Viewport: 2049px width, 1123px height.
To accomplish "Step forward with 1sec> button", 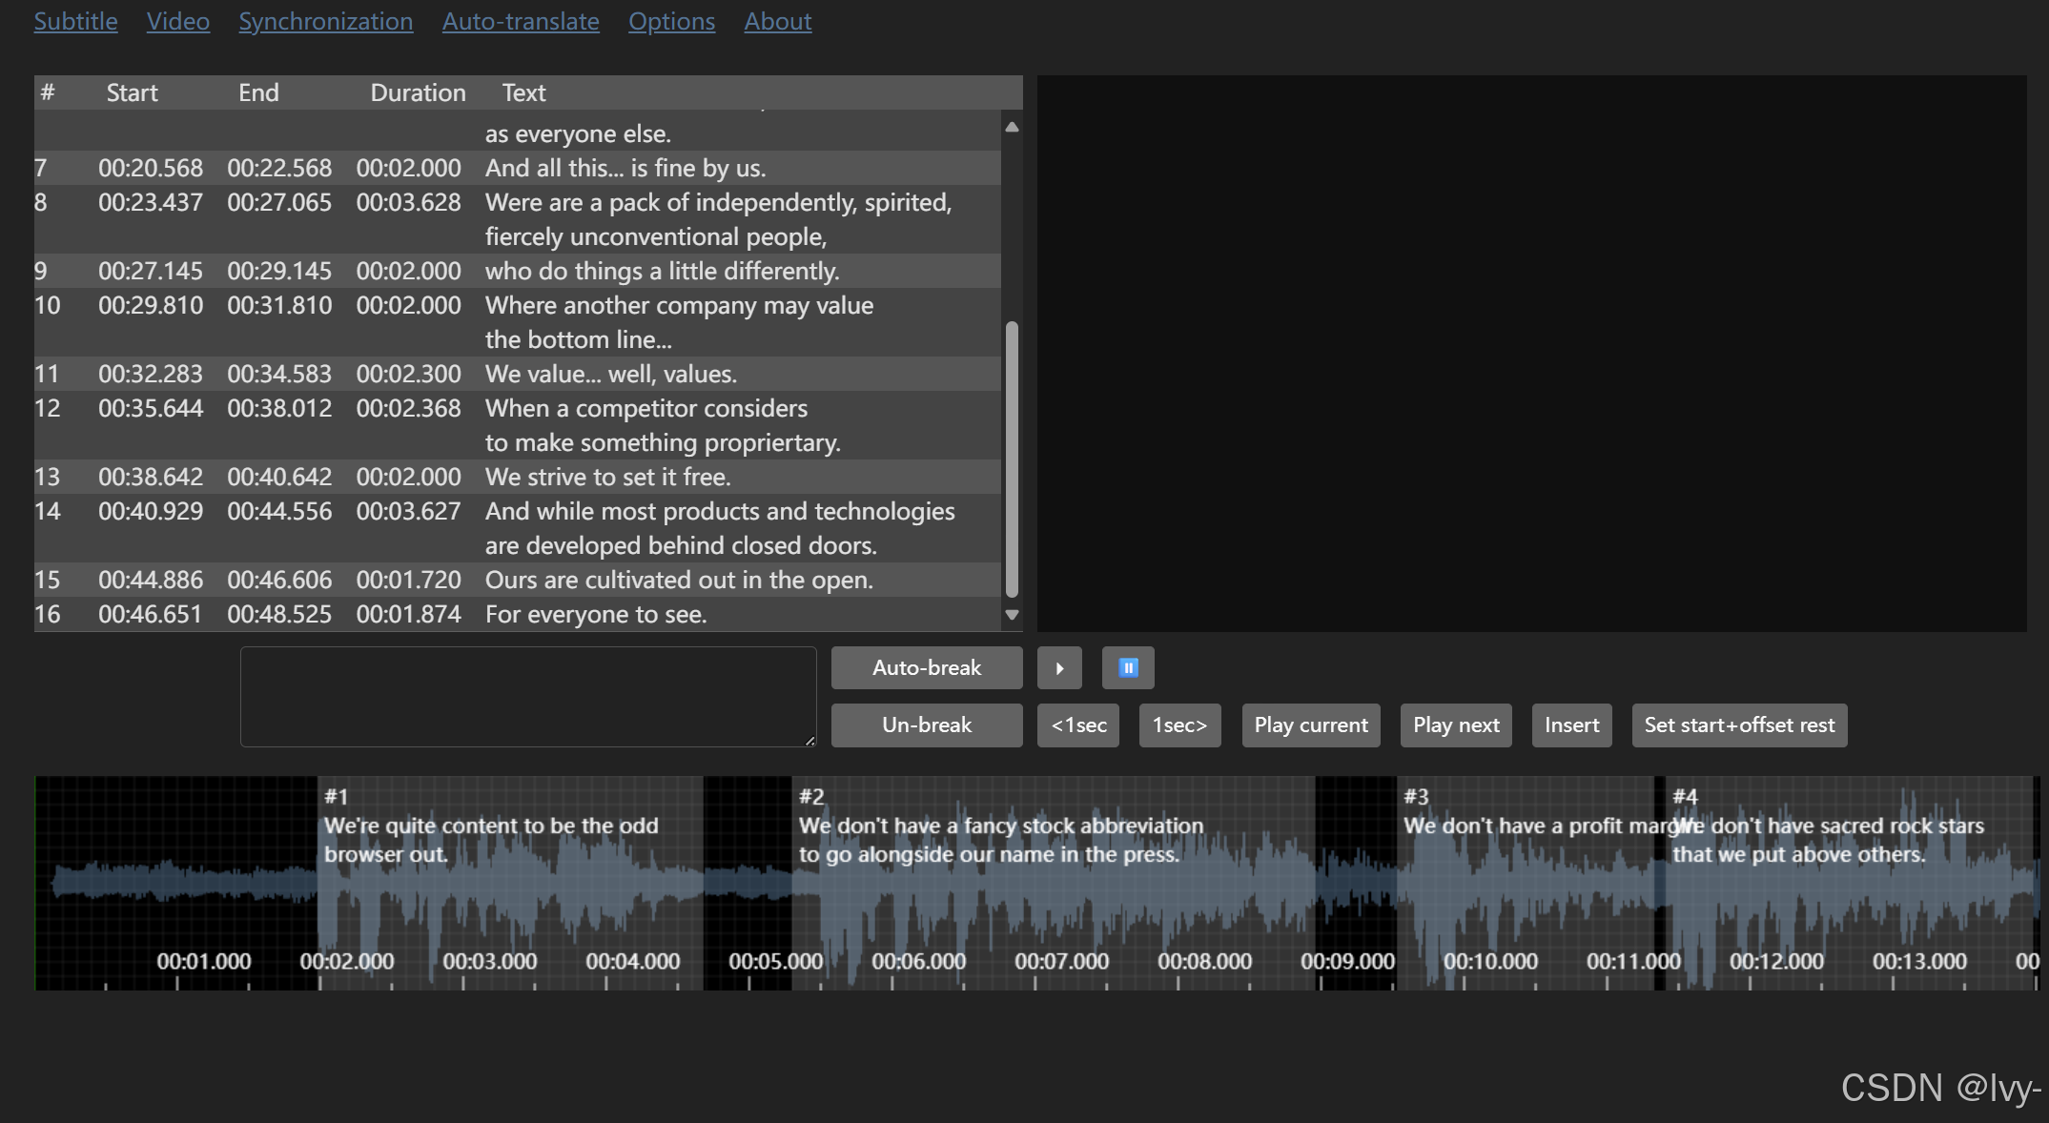I will tap(1179, 725).
